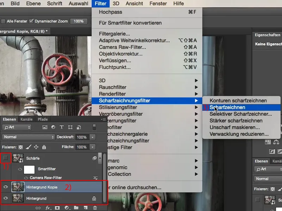Hide the Smartfilter visibility eye
The width and height of the screenshot is (282, 211).
pyautogui.click(x=20, y=169)
